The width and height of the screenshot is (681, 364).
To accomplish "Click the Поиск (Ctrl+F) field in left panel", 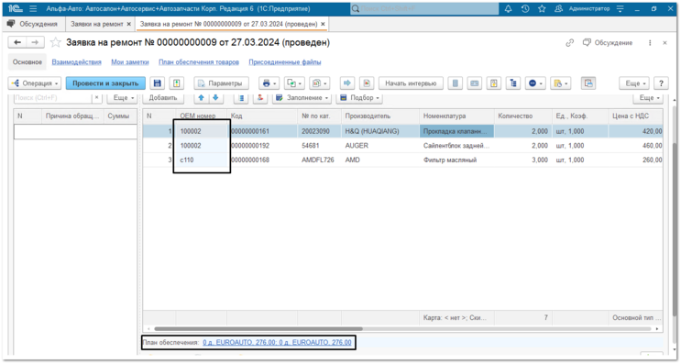I will [53, 98].
